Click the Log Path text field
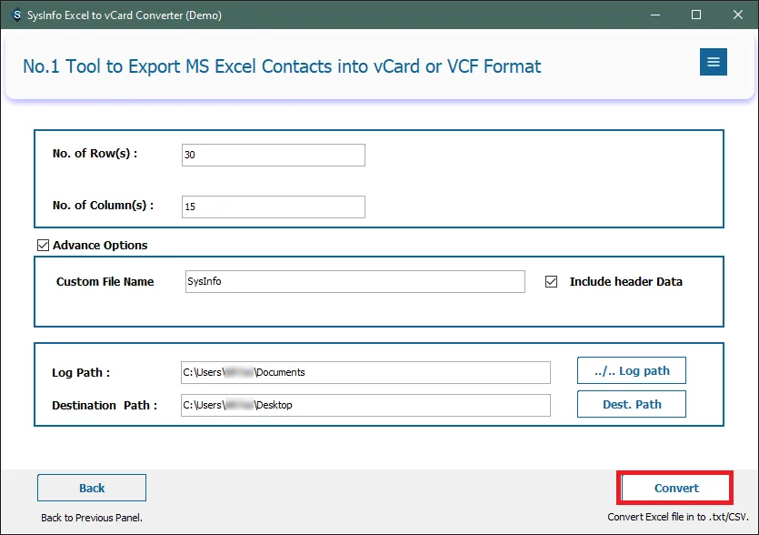Viewport: 759px width, 535px height. (x=365, y=372)
